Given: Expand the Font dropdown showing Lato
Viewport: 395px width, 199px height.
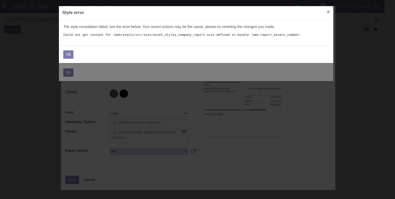Looking at the screenshot, I should point(149,113).
